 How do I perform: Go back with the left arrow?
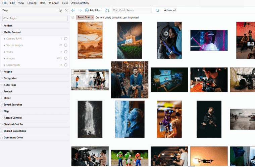click(x=73, y=10)
